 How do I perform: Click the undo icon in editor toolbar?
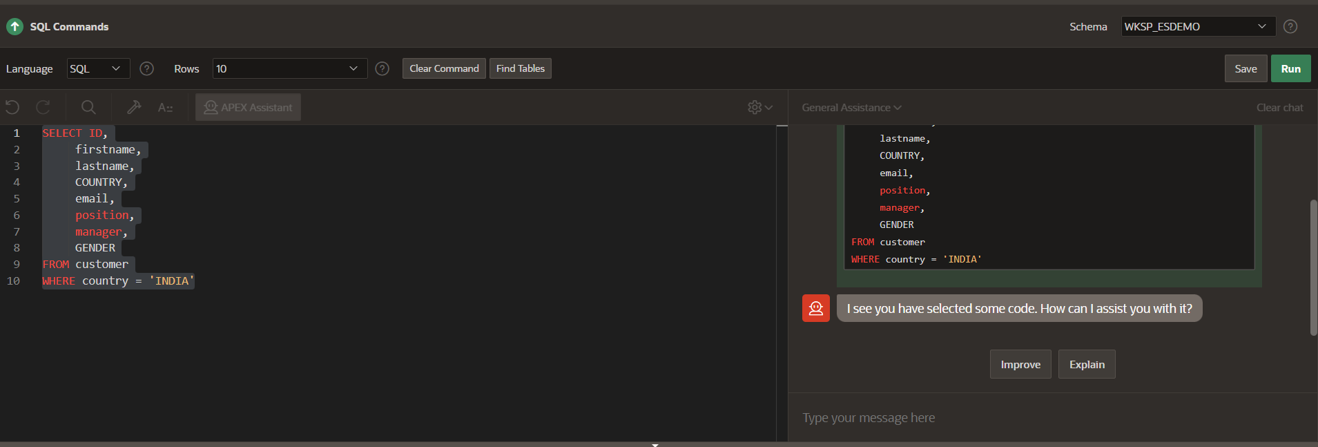[12, 107]
